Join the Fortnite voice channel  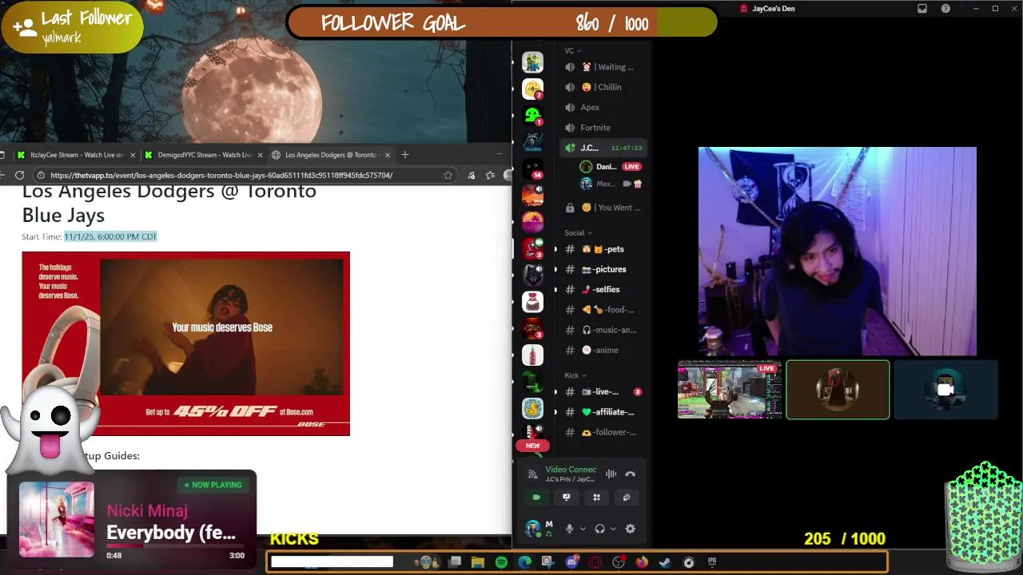pos(603,128)
